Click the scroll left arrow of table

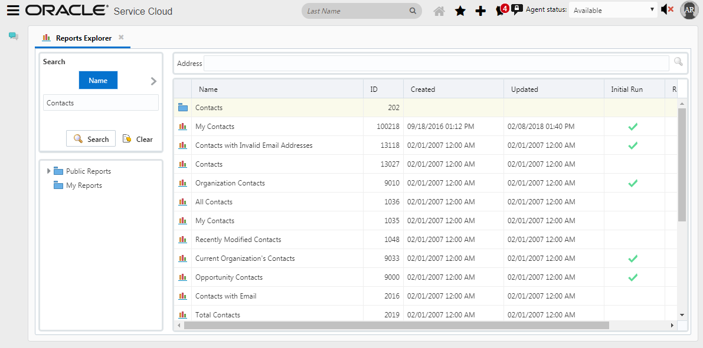coord(178,325)
